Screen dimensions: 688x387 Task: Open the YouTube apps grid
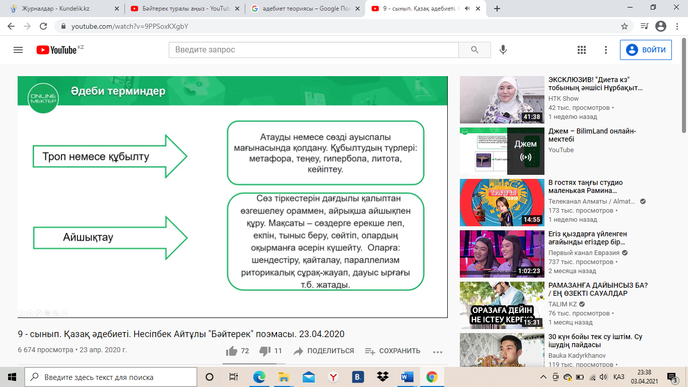click(x=582, y=50)
